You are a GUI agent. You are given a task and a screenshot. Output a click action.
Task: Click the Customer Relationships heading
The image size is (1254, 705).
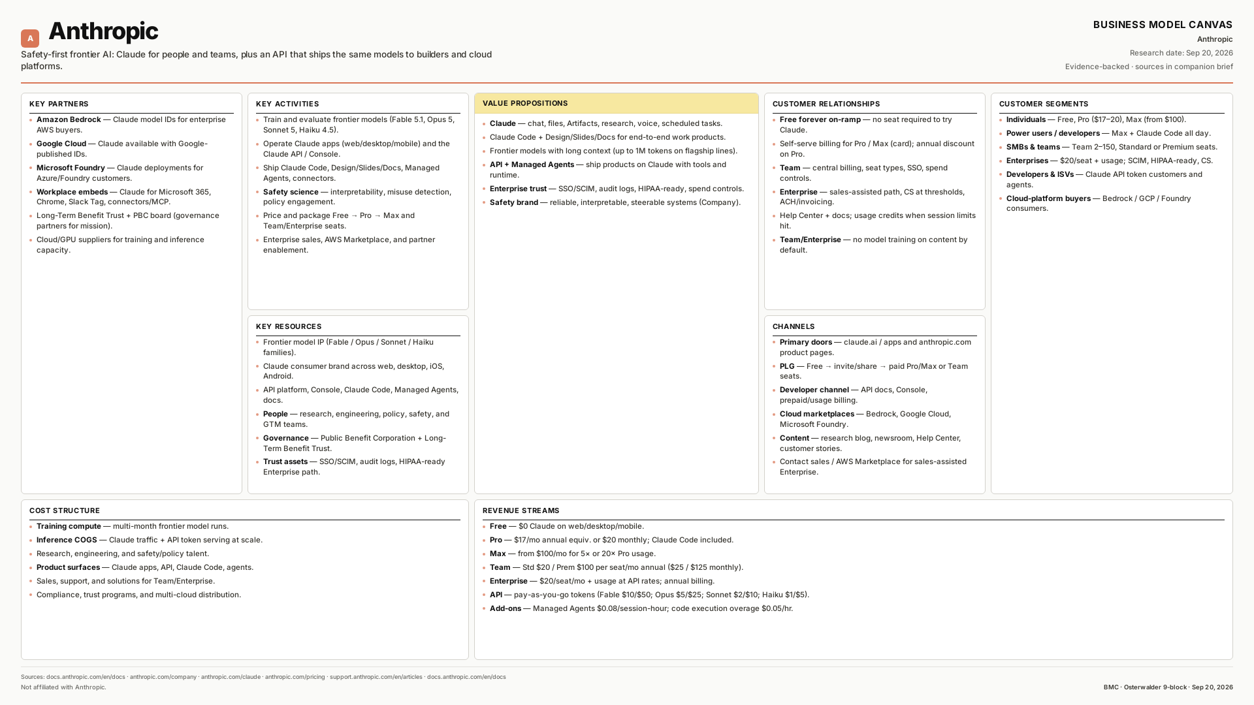pyautogui.click(x=826, y=104)
